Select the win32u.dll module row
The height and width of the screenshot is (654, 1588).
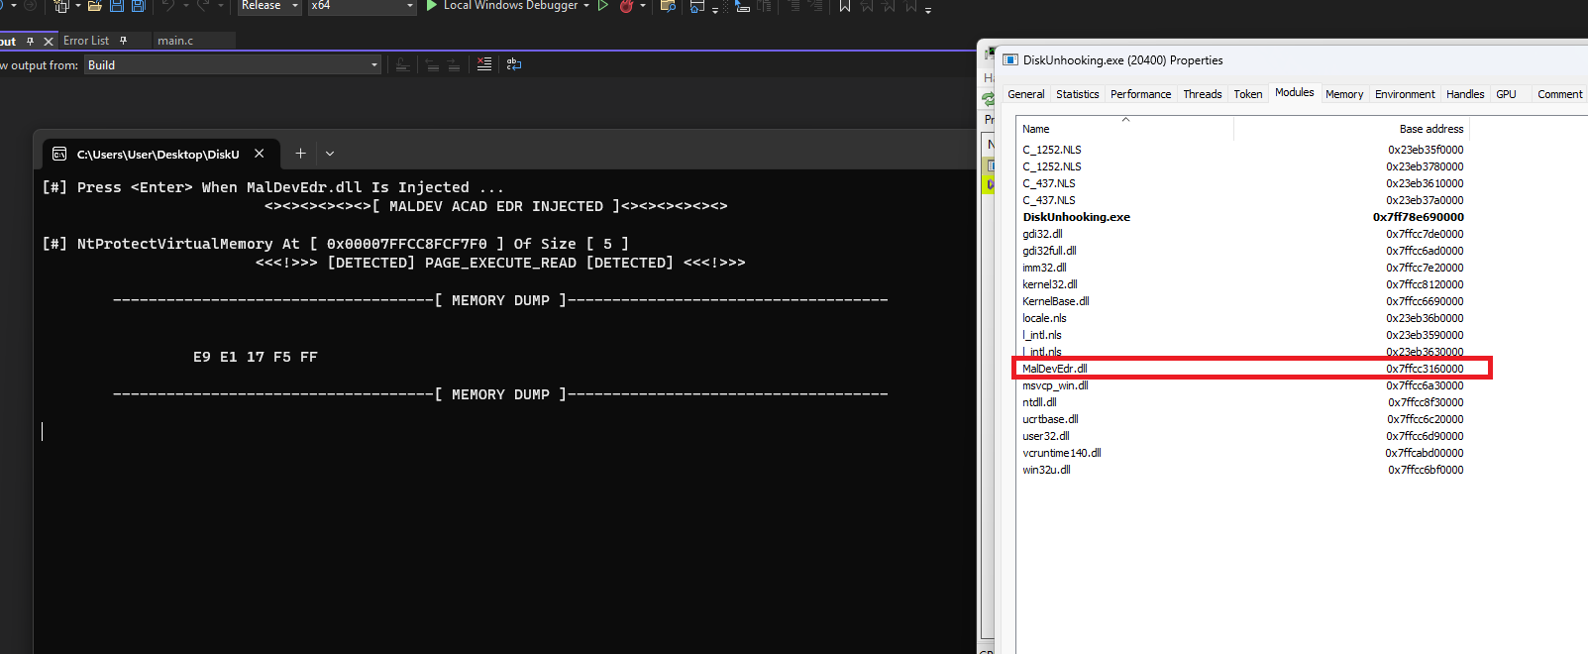point(1242,470)
